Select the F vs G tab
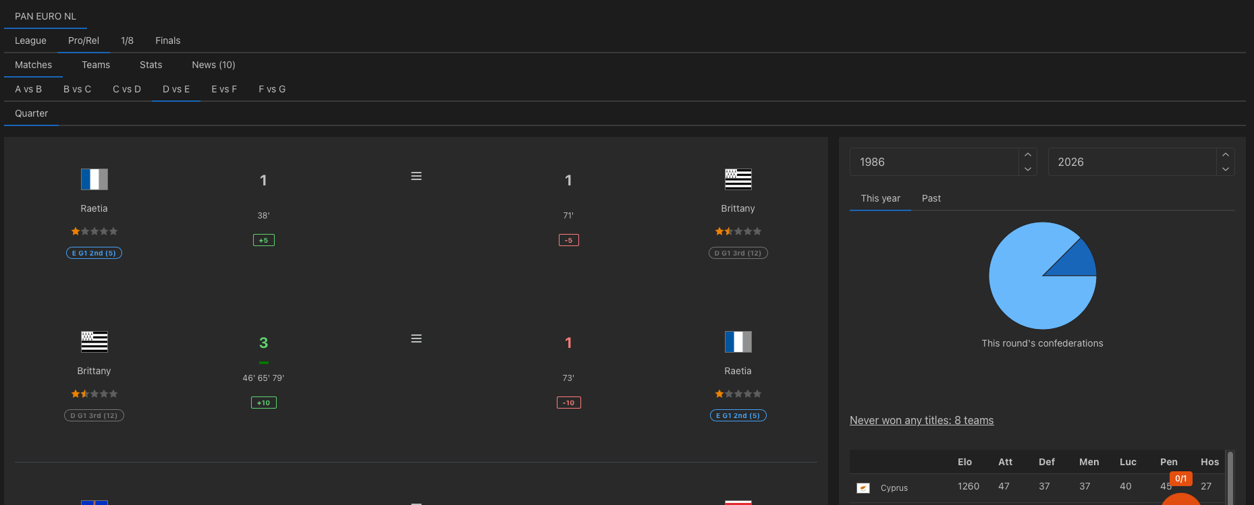Image resolution: width=1254 pixels, height=505 pixels. 272,89
